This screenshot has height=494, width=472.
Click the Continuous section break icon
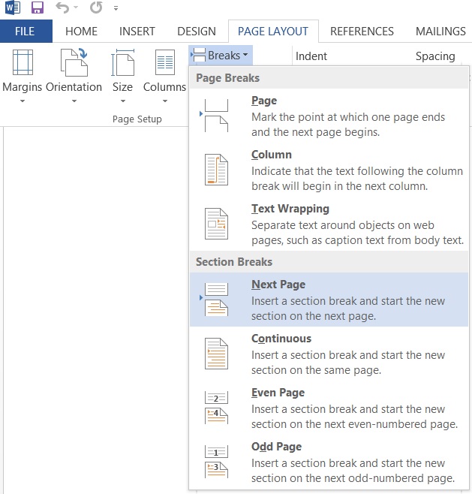point(216,354)
